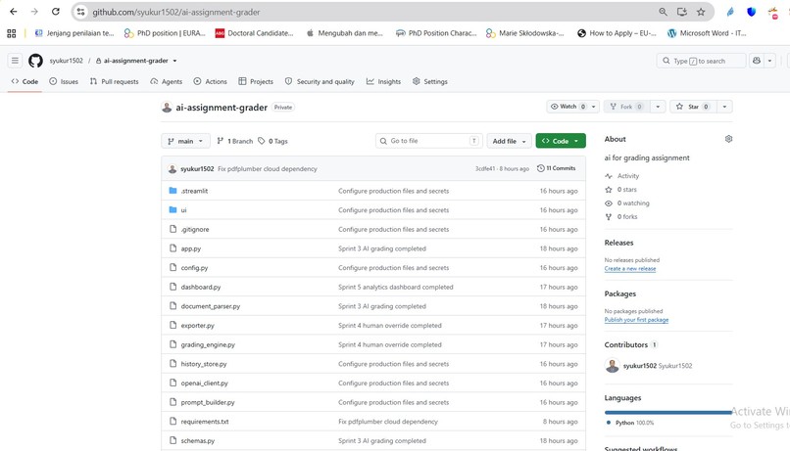Click the Fork button
Image resolution: width=790 pixels, height=451 pixels.
click(626, 107)
